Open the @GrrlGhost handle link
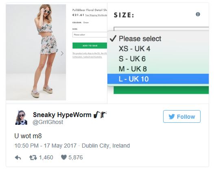 point(48,122)
